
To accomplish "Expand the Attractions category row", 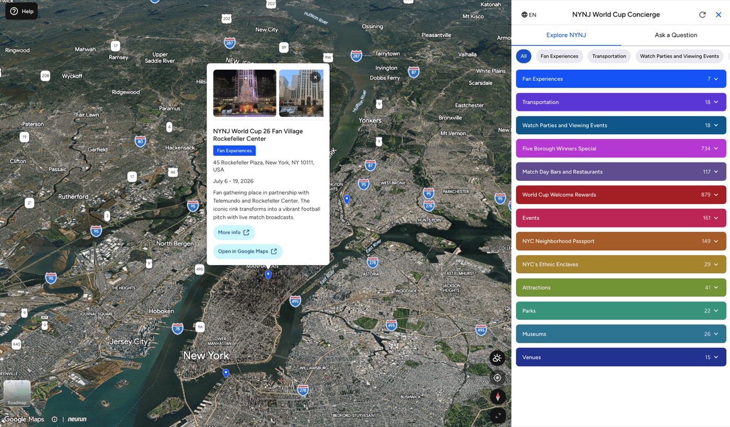I will pos(621,287).
